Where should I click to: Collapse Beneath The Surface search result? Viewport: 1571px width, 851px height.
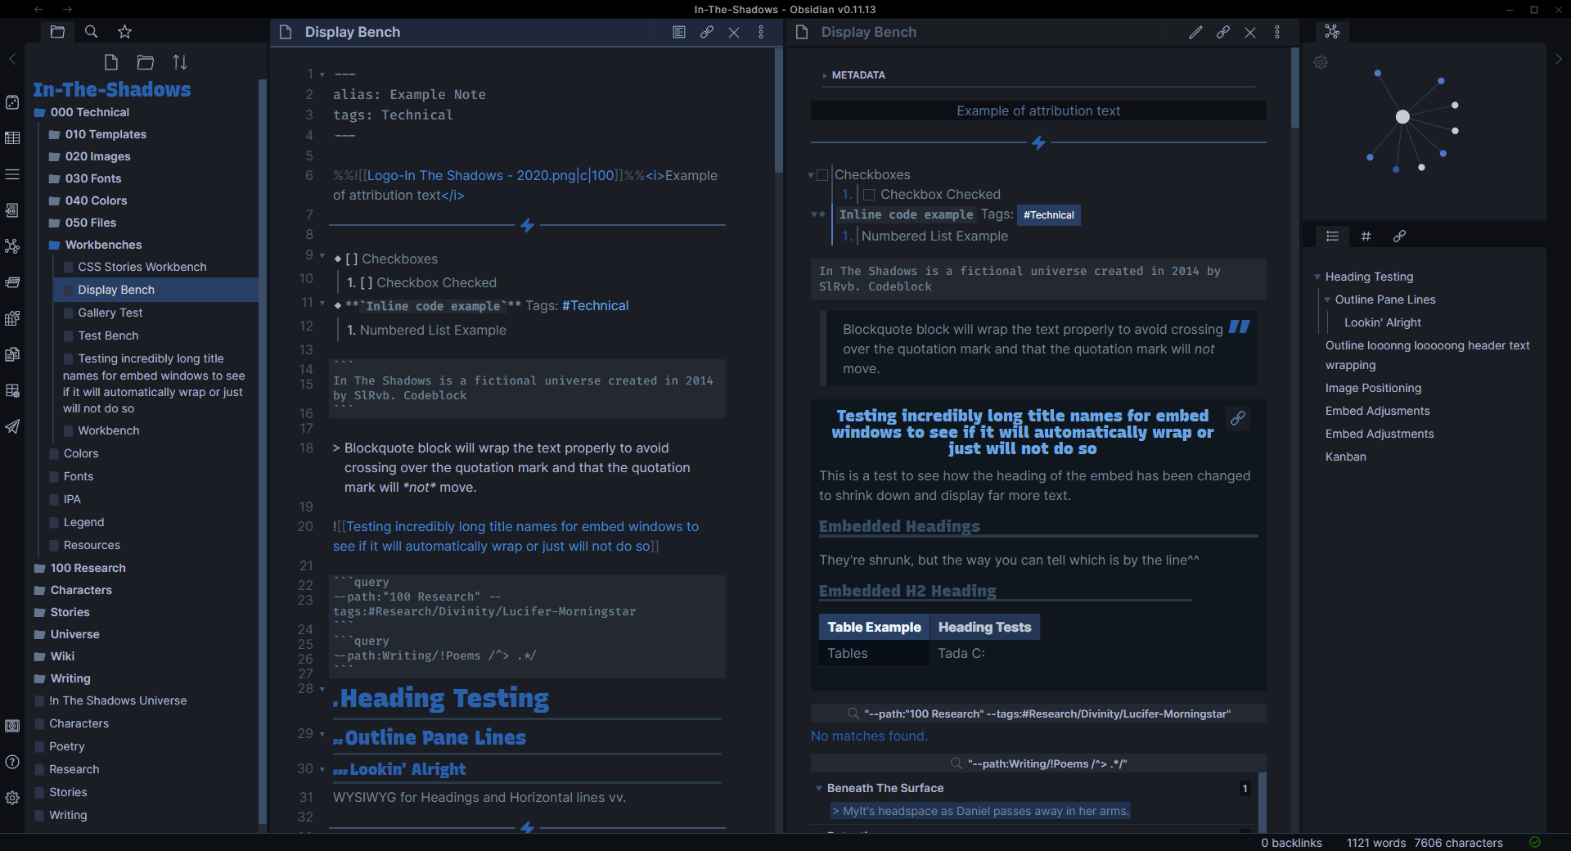[819, 788]
